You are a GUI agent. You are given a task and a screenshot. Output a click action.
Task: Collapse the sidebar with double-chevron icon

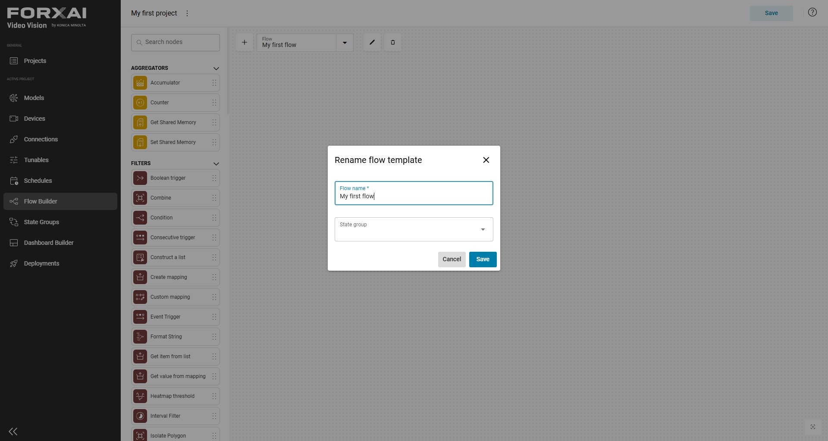pos(13,432)
